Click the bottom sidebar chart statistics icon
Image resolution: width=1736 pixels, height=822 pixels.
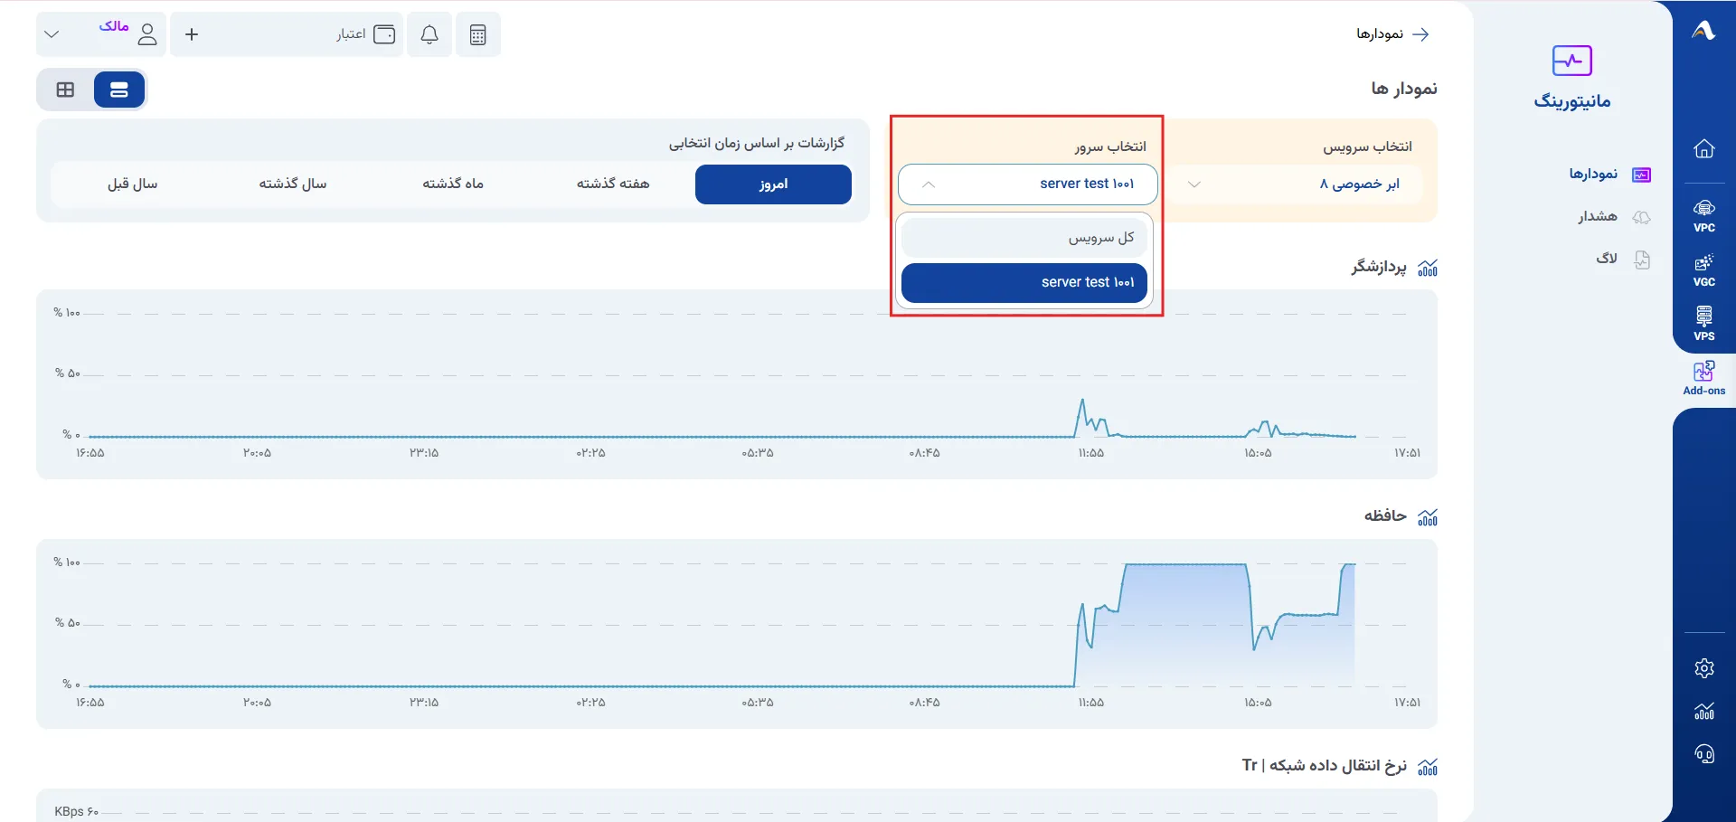tap(1704, 711)
